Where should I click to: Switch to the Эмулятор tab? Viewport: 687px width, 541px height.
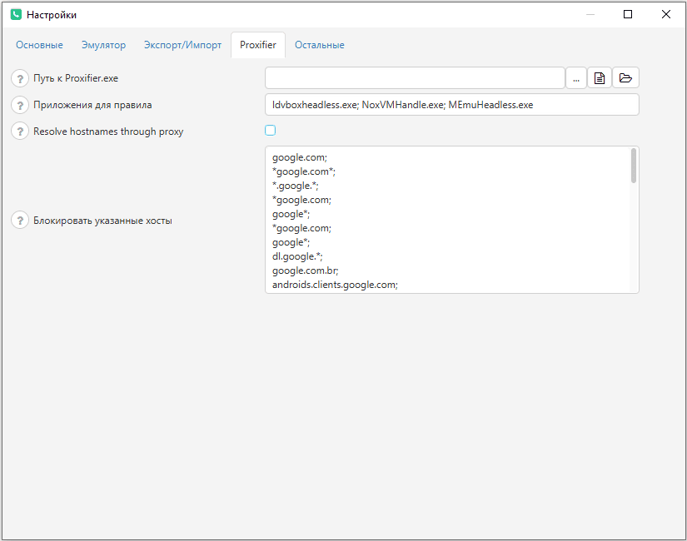click(103, 45)
